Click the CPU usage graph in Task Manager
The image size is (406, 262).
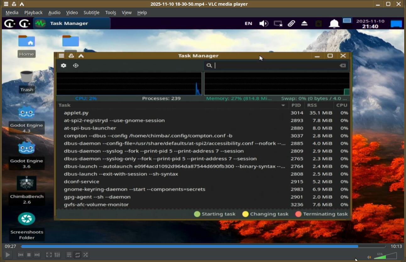click(x=129, y=84)
